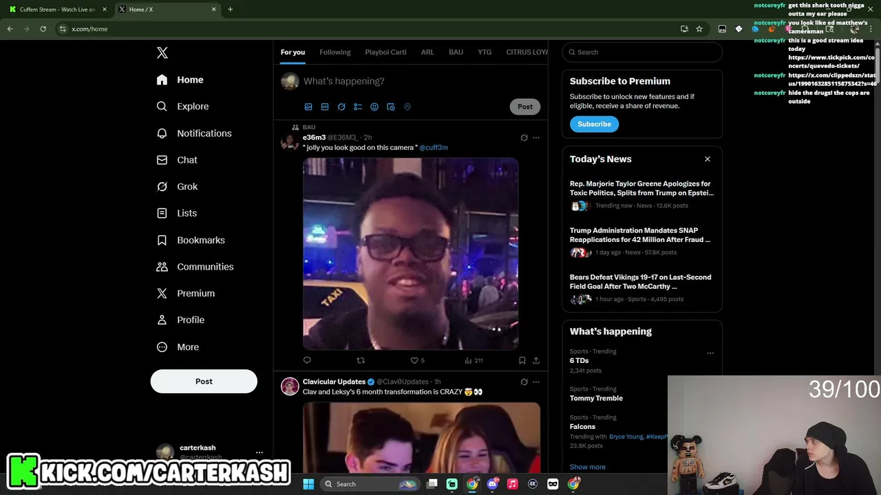Open Notifications in sidebar
881x495 pixels.
(x=194, y=133)
